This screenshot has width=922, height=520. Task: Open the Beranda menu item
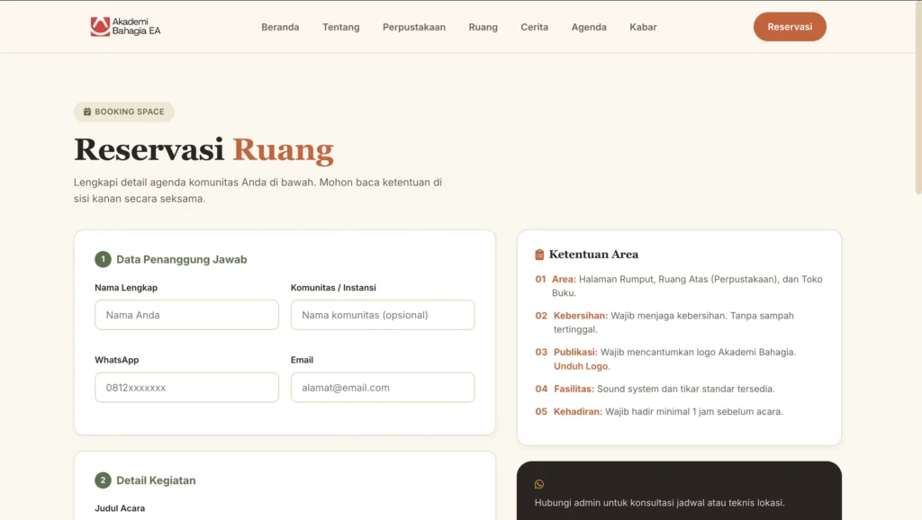click(281, 27)
